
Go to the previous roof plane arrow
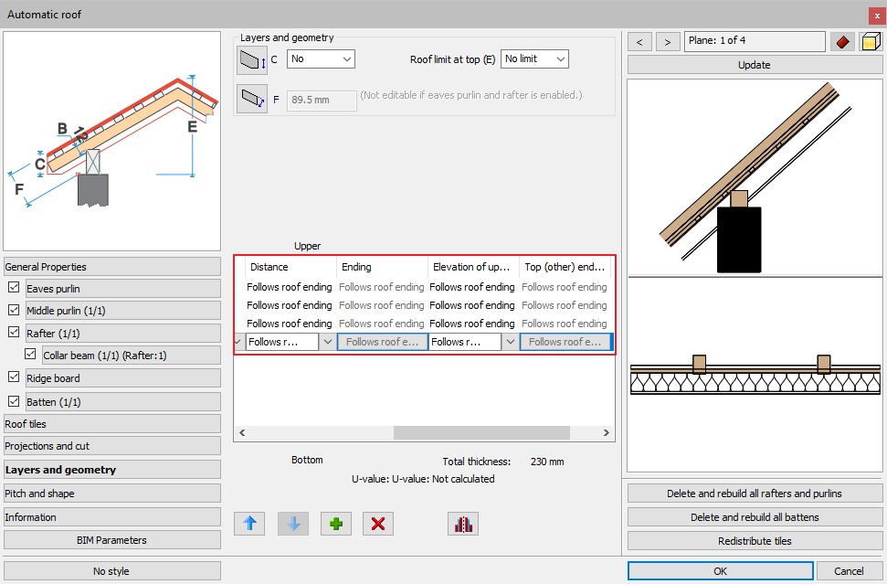[x=640, y=42]
